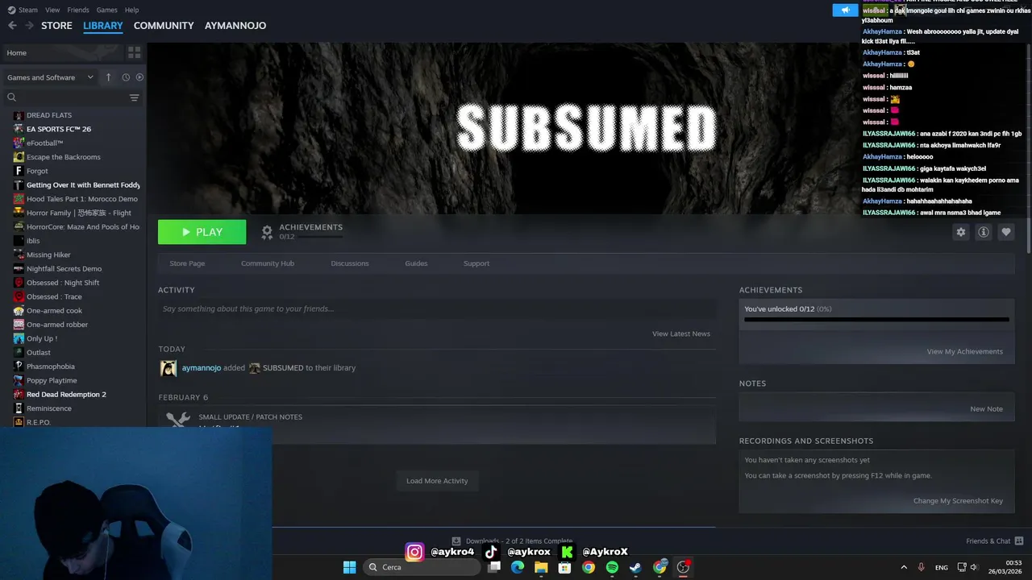Screen dimensions: 1032x580
Task: Open the Games menu
Action: point(106,10)
